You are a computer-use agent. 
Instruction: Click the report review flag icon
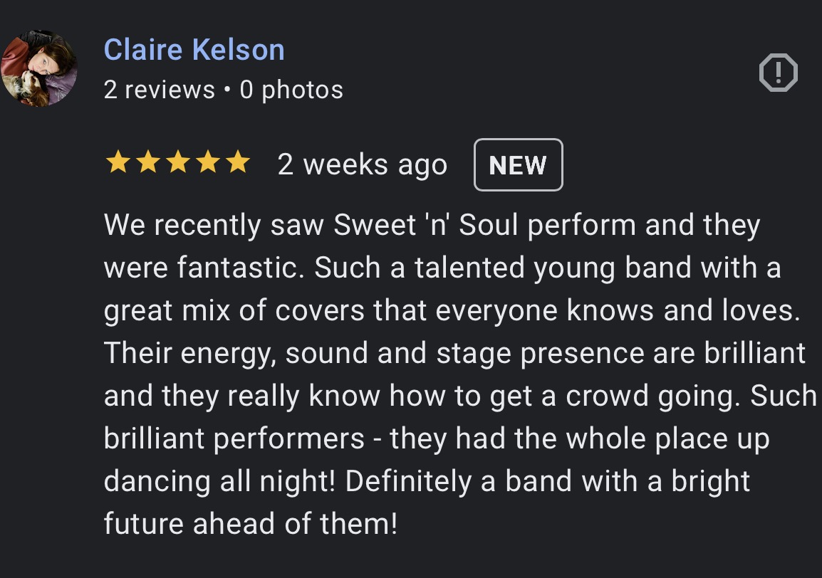coord(778,73)
